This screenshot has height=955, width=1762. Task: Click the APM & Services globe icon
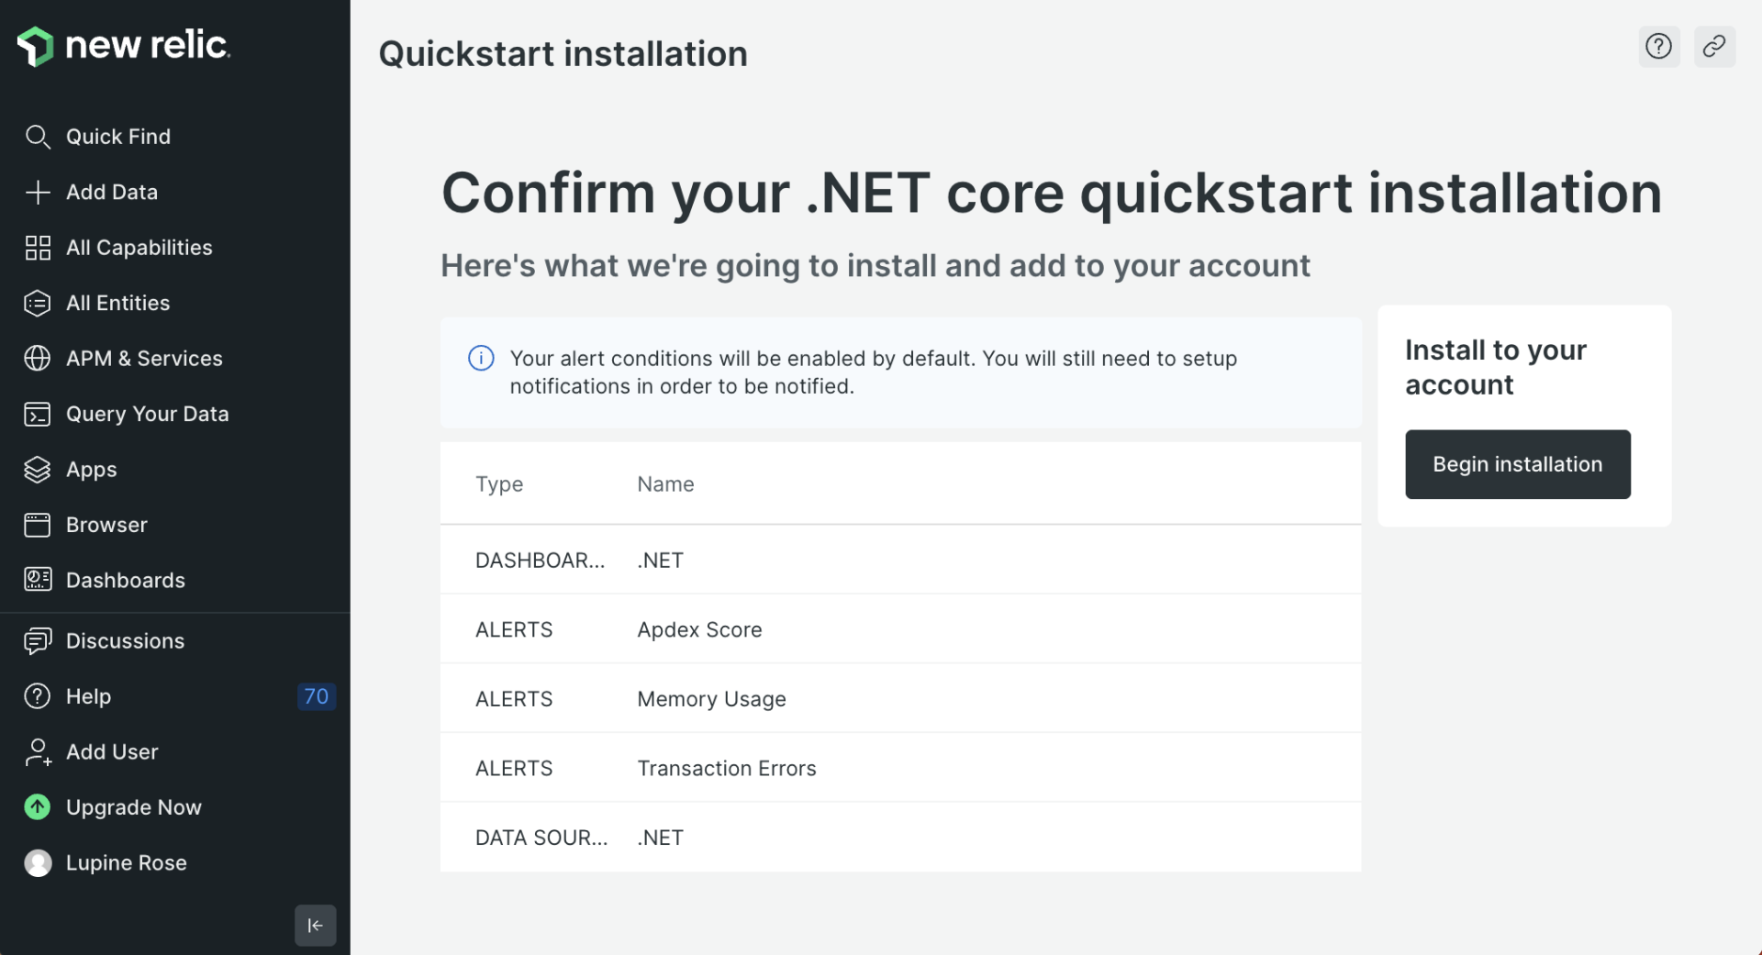pyautogui.click(x=38, y=358)
